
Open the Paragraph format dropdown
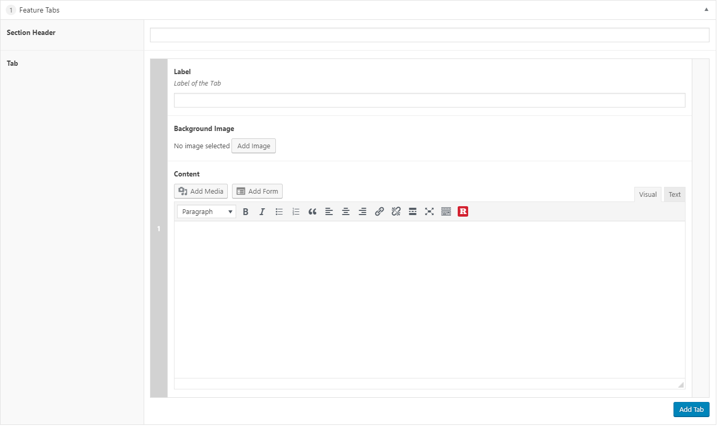click(206, 211)
